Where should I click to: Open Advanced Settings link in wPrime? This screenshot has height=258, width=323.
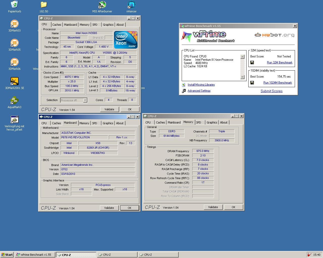pos(199,91)
